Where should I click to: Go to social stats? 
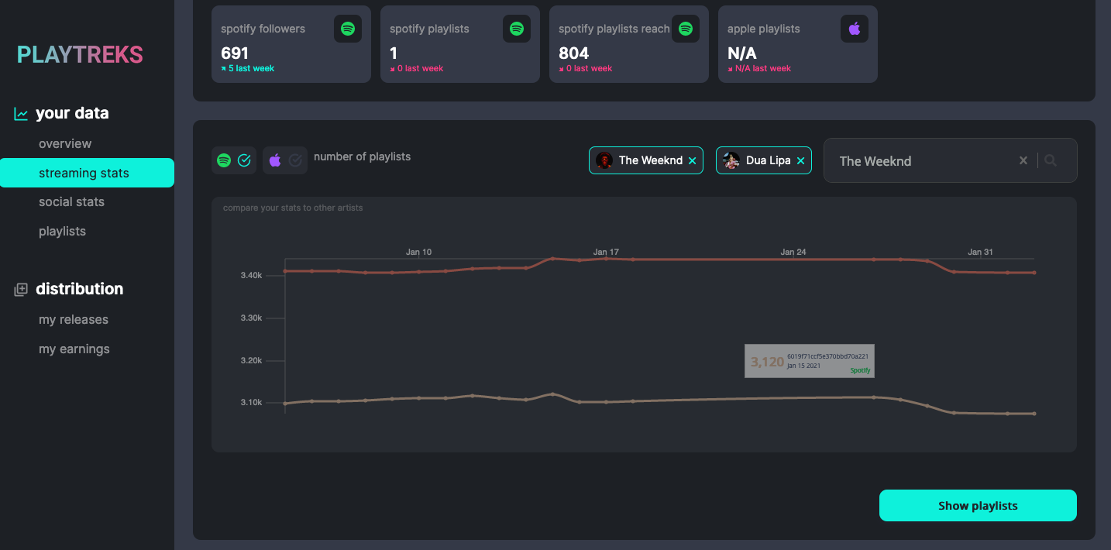pos(71,201)
